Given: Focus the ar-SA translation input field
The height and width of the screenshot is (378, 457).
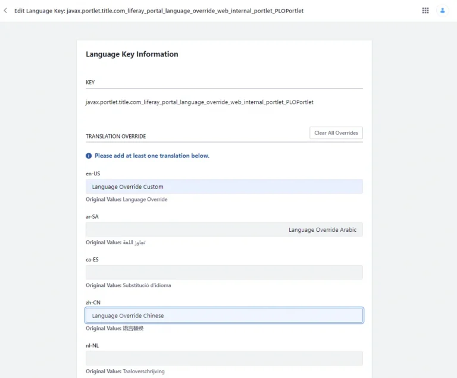Looking at the screenshot, I should click(224, 229).
